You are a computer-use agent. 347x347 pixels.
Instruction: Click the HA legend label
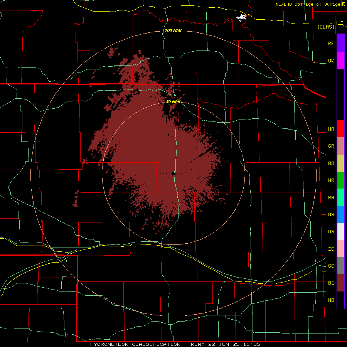(331, 129)
